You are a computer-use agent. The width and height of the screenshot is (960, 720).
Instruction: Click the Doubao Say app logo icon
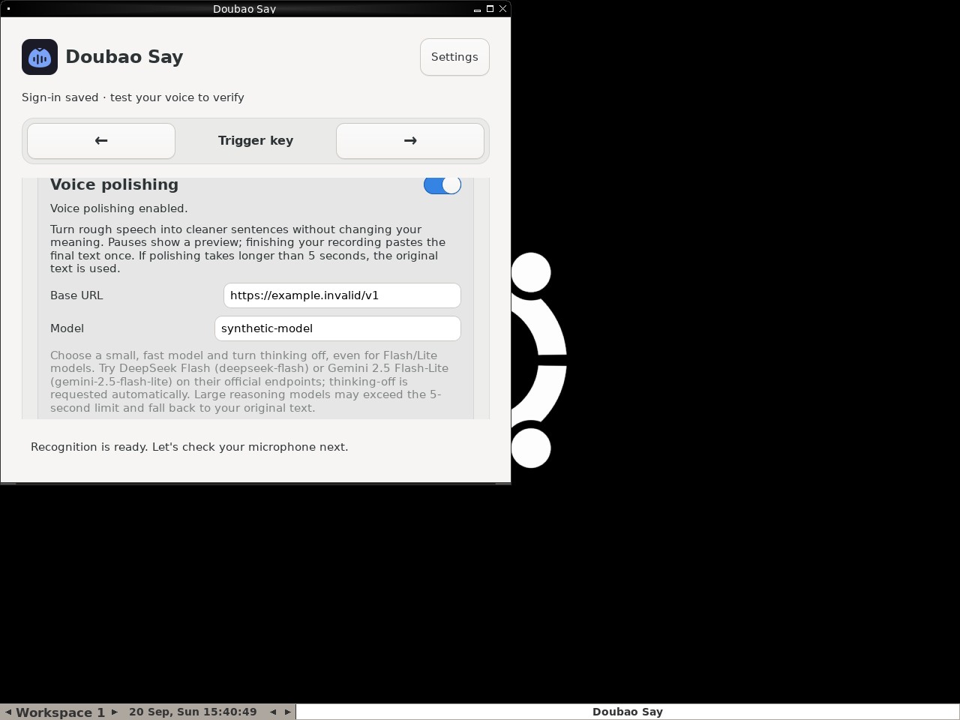point(40,57)
